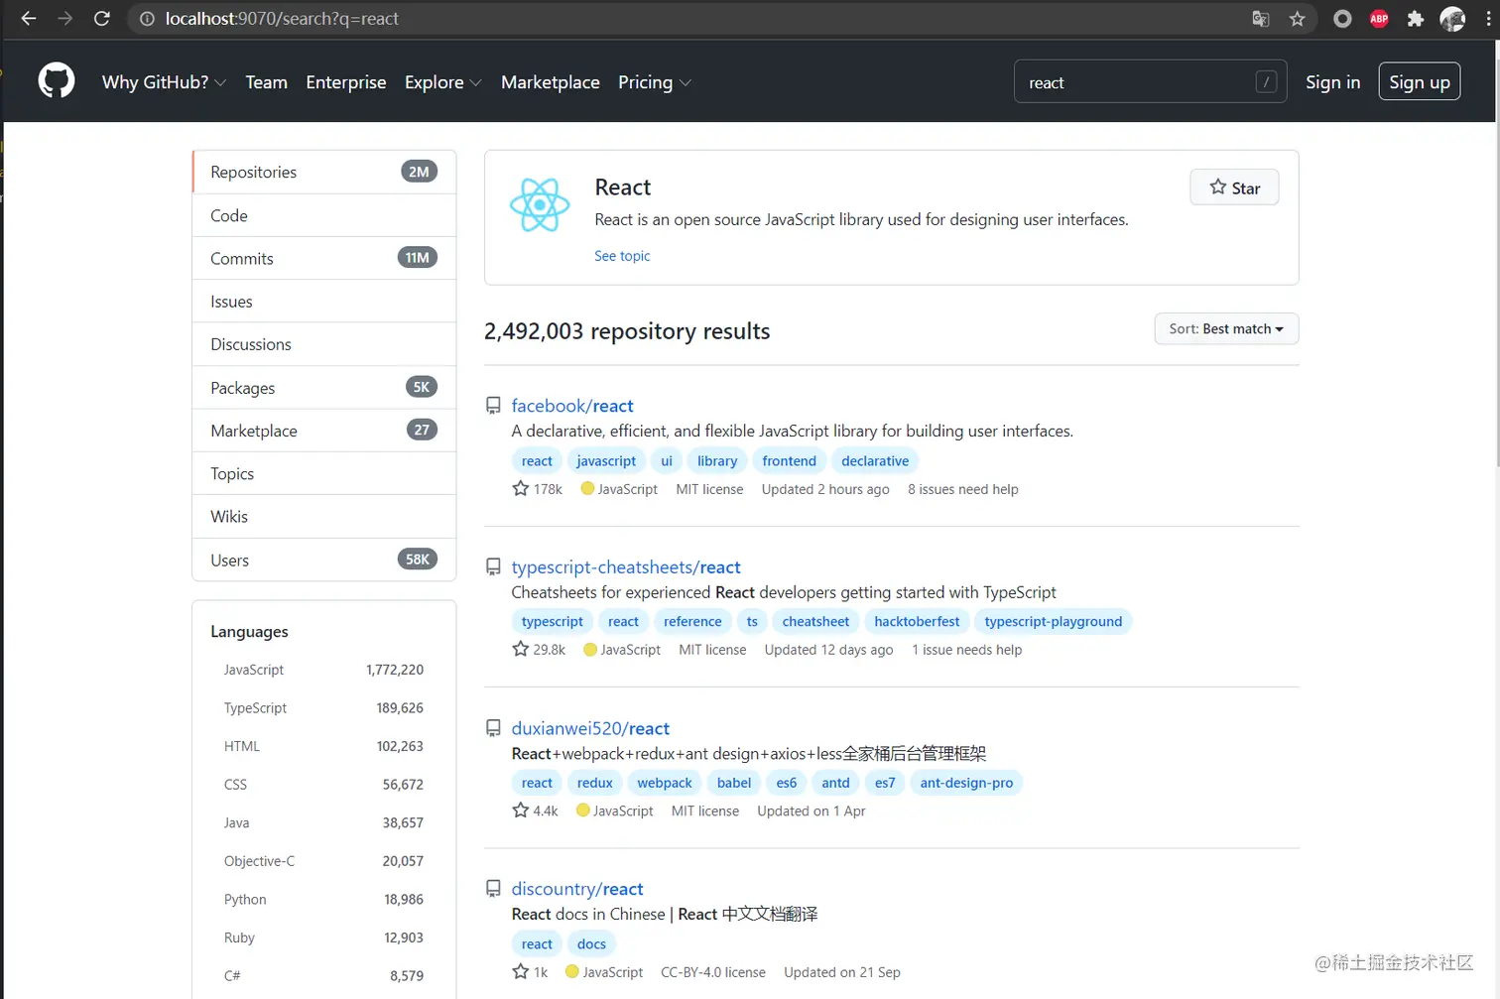Click the browser address bar URL
The height and width of the screenshot is (999, 1500).
(x=282, y=19)
